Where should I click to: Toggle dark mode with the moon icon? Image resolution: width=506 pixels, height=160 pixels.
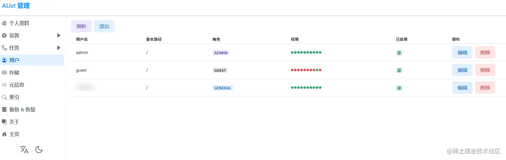click(x=39, y=150)
